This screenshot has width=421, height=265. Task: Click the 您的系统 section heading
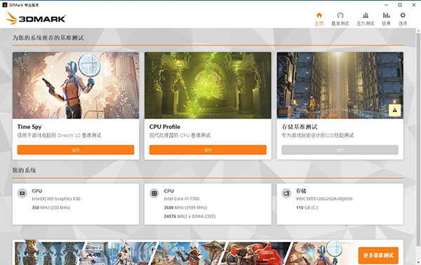coord(24,170)
